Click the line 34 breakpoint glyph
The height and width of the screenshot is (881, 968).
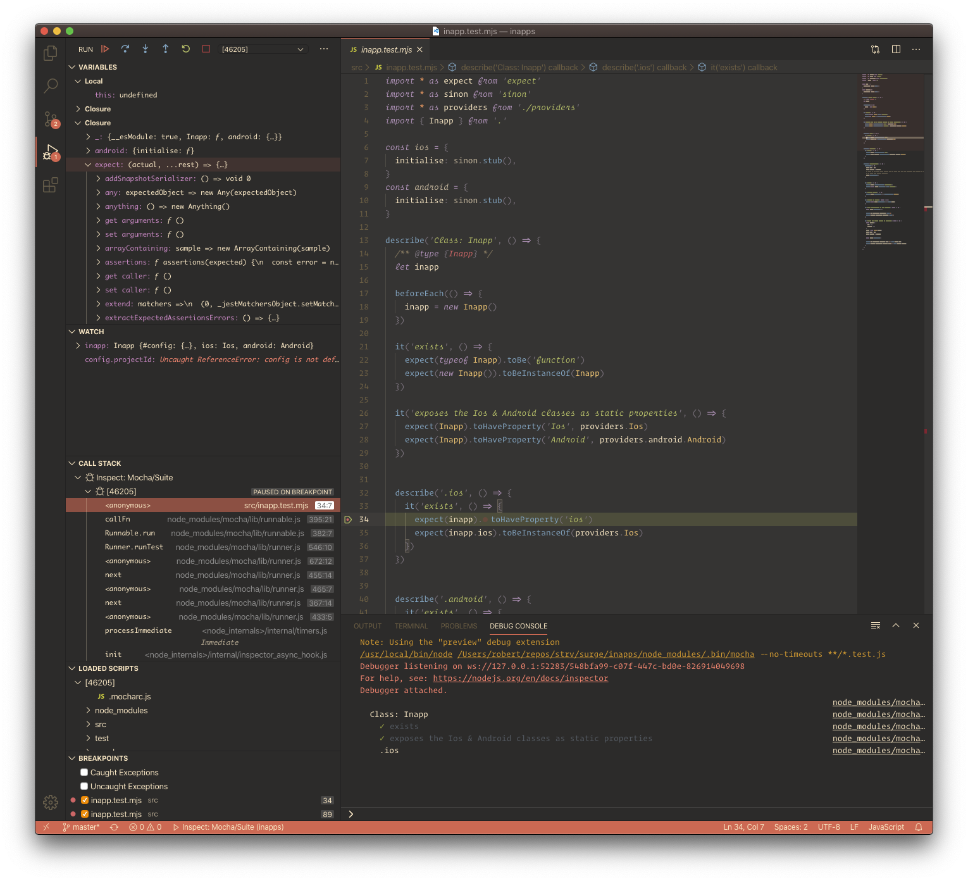348,520
